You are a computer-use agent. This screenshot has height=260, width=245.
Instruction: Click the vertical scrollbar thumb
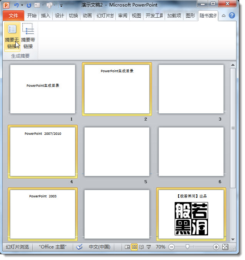coord(233,128)
